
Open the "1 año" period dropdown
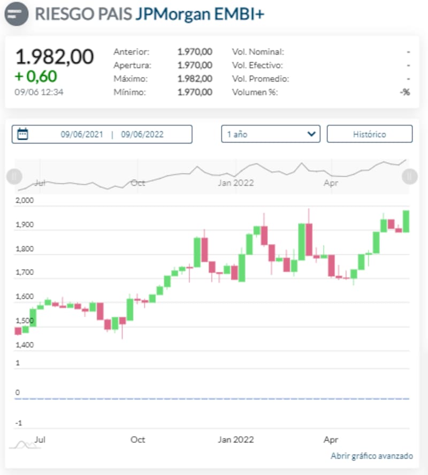click(x=271, y=134)
